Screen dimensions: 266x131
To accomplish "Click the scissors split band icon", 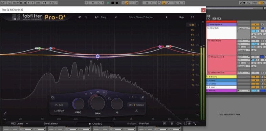I will [x=136, y=111].
